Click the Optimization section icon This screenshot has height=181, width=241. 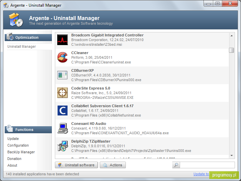(x=10, y=36)
